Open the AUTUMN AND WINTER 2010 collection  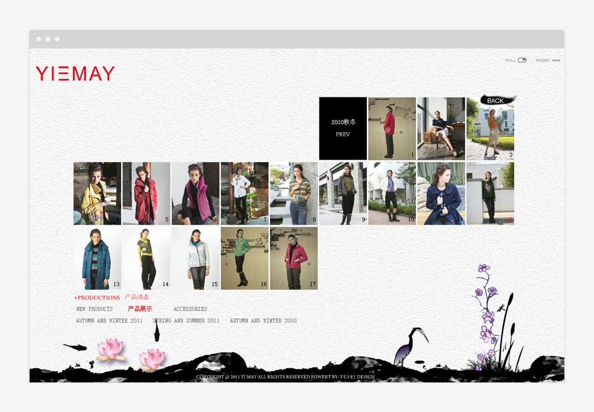[263, 321]
